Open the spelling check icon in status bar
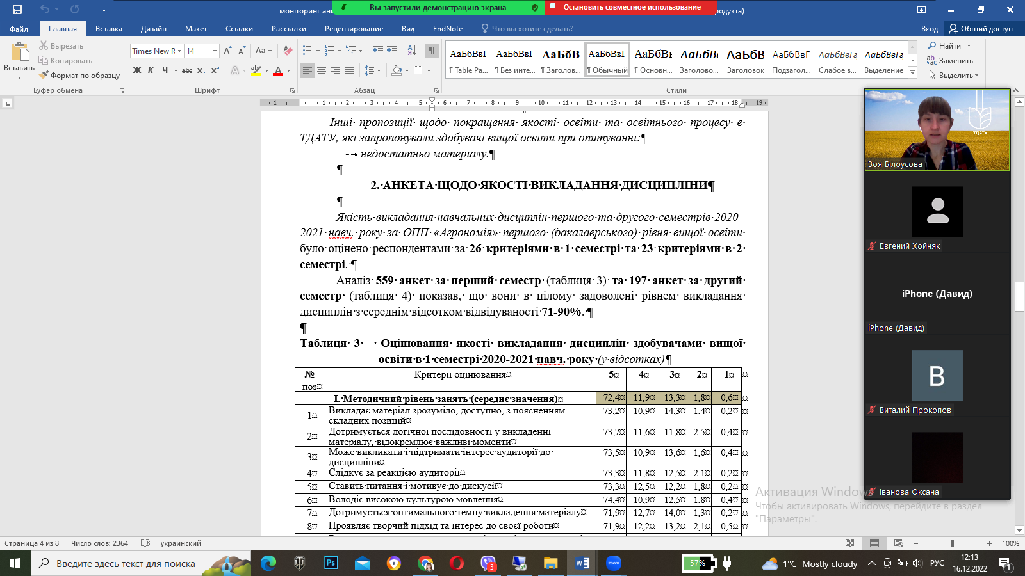The image size is (1025, 576). tap(145, 543)
